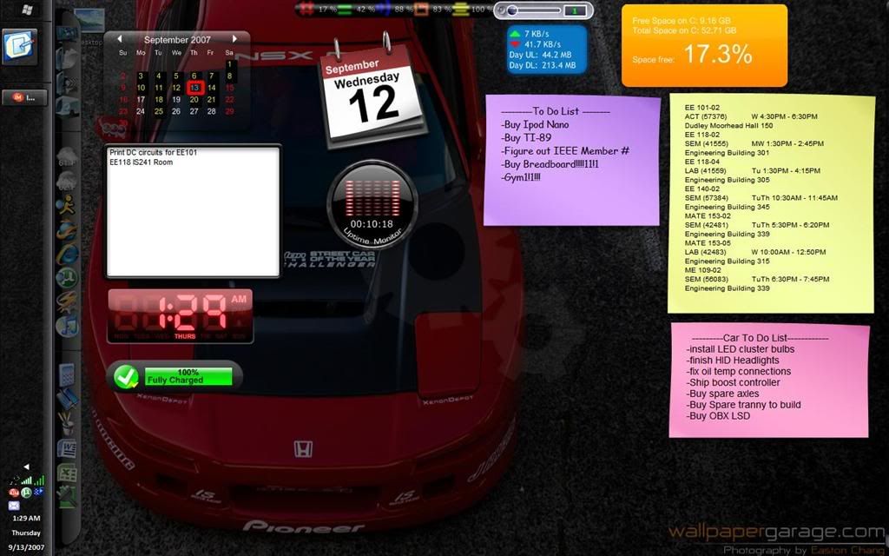The width and height of the screenshot is (889, 556).
Task: Click the orange 83% meter icon
Action: click(x=421, y=9)
